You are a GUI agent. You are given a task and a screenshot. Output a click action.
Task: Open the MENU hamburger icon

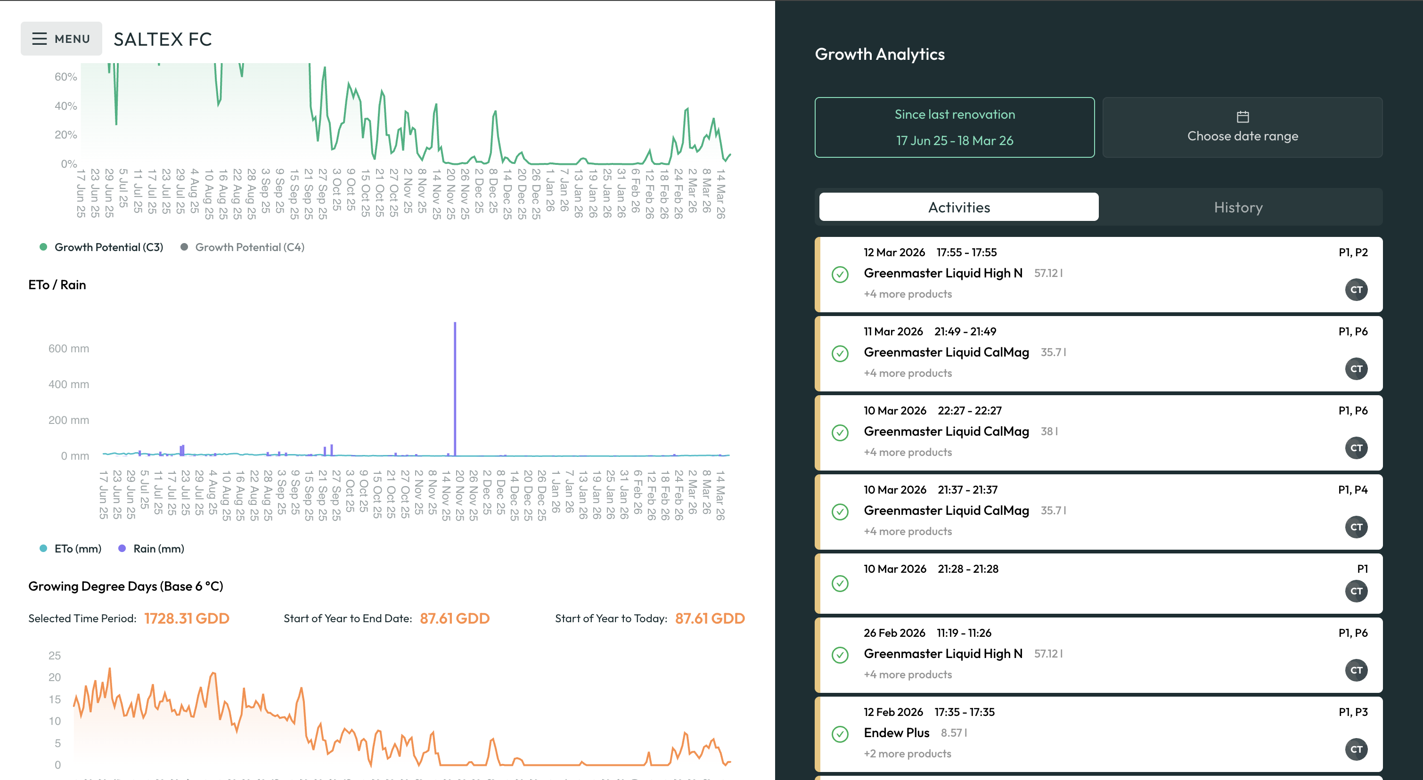(40, 38)
